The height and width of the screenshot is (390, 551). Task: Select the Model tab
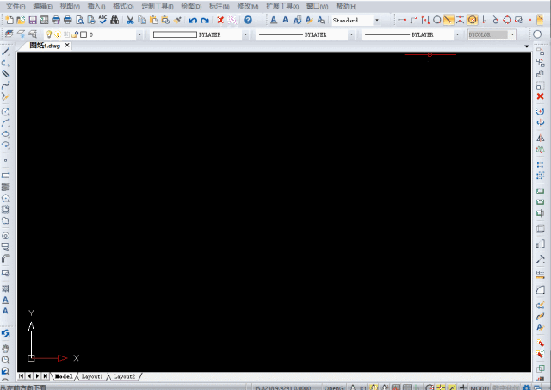[64, 376]
